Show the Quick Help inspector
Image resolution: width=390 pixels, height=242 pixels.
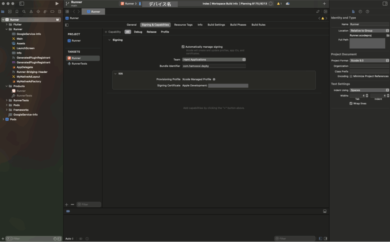[x=367, y=12]
